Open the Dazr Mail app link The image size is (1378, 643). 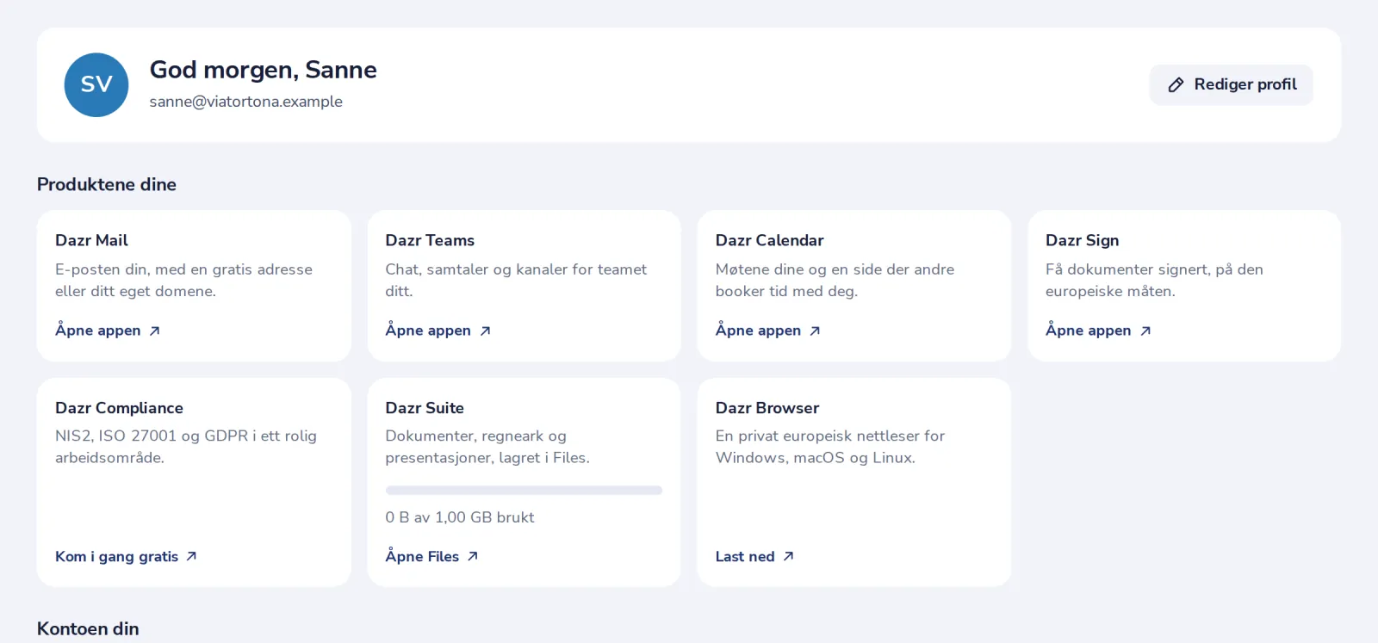pyautogui.click(x=108, y=331)
